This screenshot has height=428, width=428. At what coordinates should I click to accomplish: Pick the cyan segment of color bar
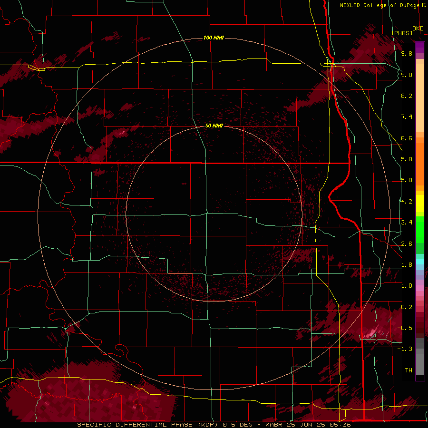coord(420,261)
